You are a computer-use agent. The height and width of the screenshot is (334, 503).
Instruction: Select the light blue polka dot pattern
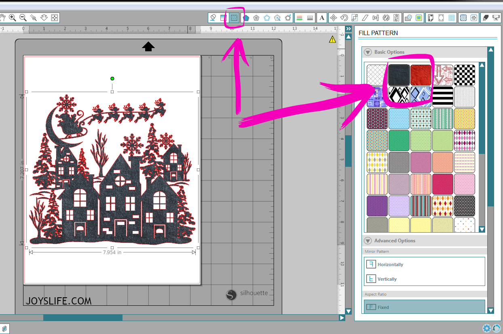(399, 118)
